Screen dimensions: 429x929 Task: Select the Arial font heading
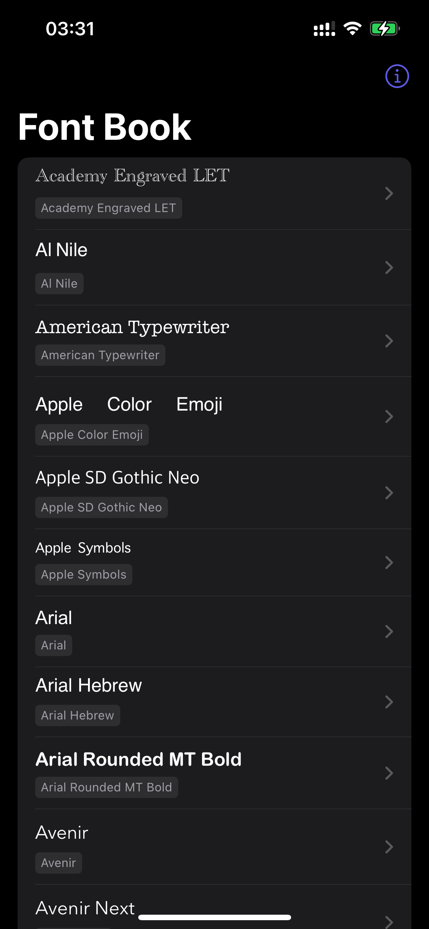(54, 618)
